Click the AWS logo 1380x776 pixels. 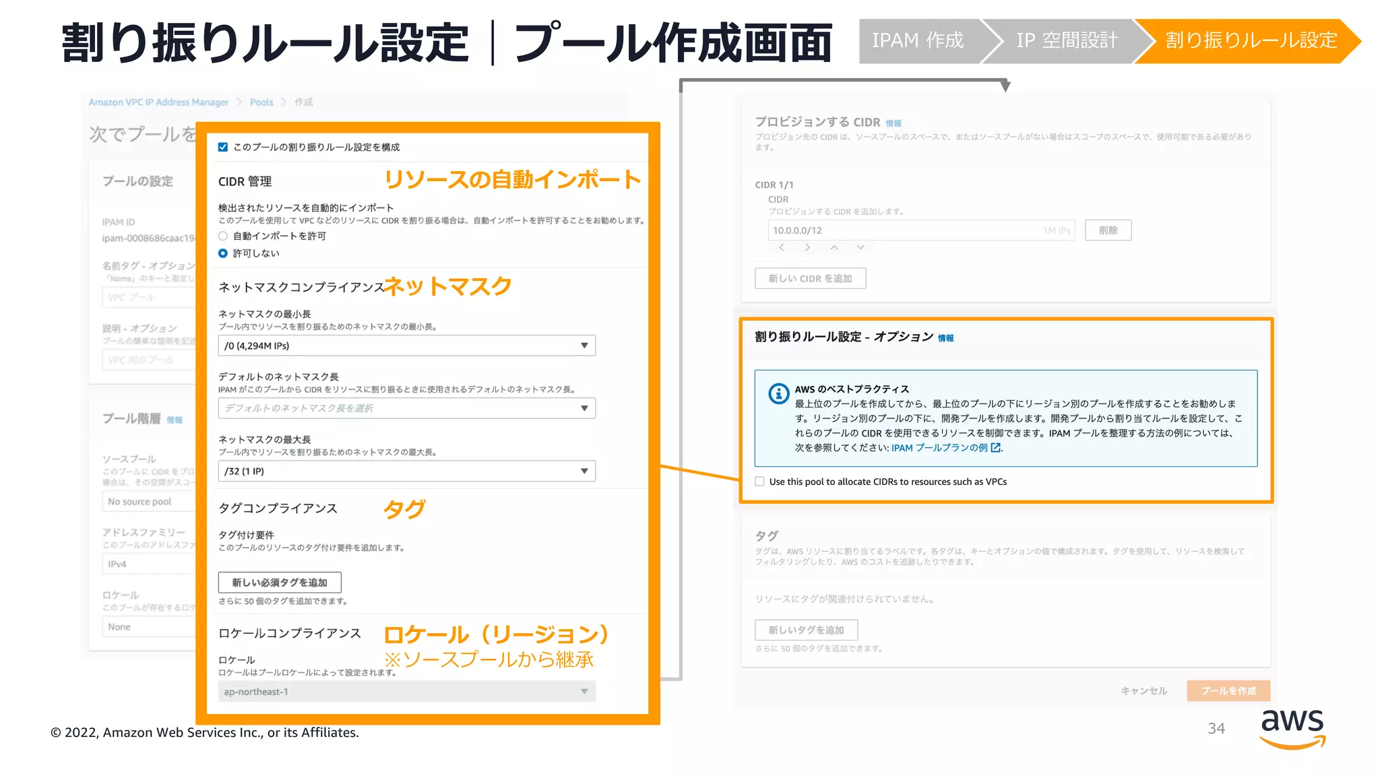(x=1292, y=729)
